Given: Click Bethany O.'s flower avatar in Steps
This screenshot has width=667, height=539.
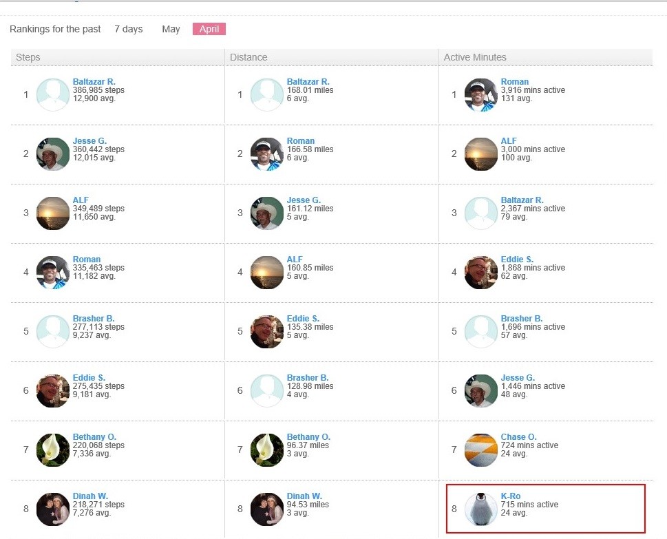Looking at the screenshot, I should [x=53, y=450].
